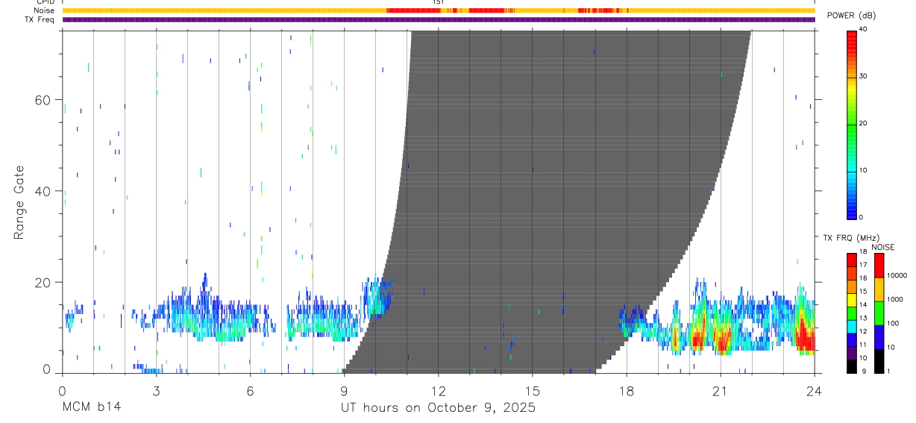916x423 pixels.
Task: Click the 1000 tick on NOISE scale
Action: pos(894,299)
